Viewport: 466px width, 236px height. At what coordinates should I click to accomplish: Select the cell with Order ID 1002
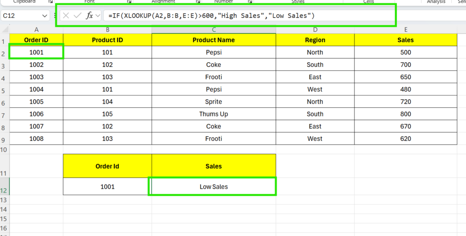click(36, 65)
